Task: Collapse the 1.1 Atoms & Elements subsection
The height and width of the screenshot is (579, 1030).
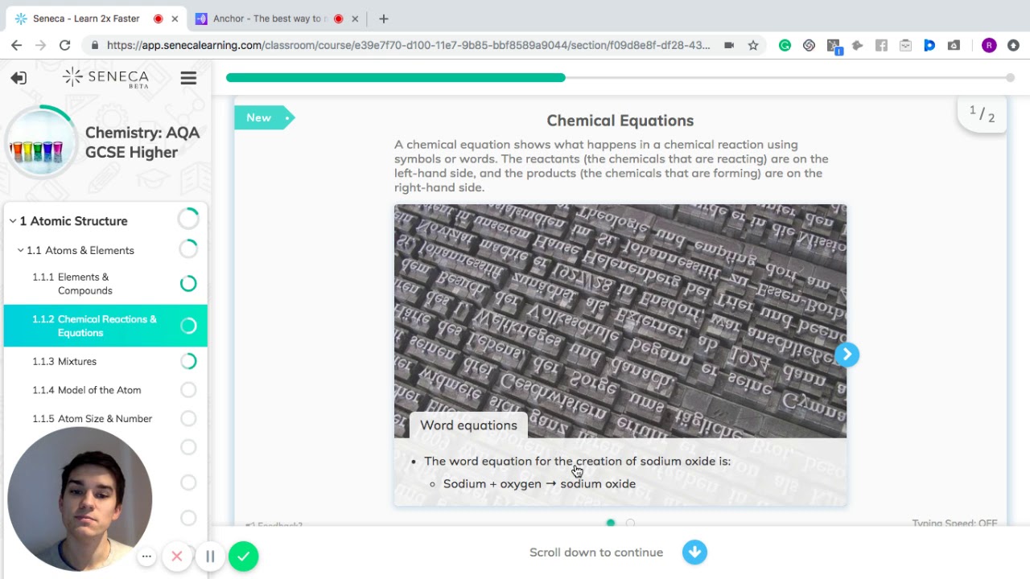Action: pyautogui.click(x=21, y=250)
